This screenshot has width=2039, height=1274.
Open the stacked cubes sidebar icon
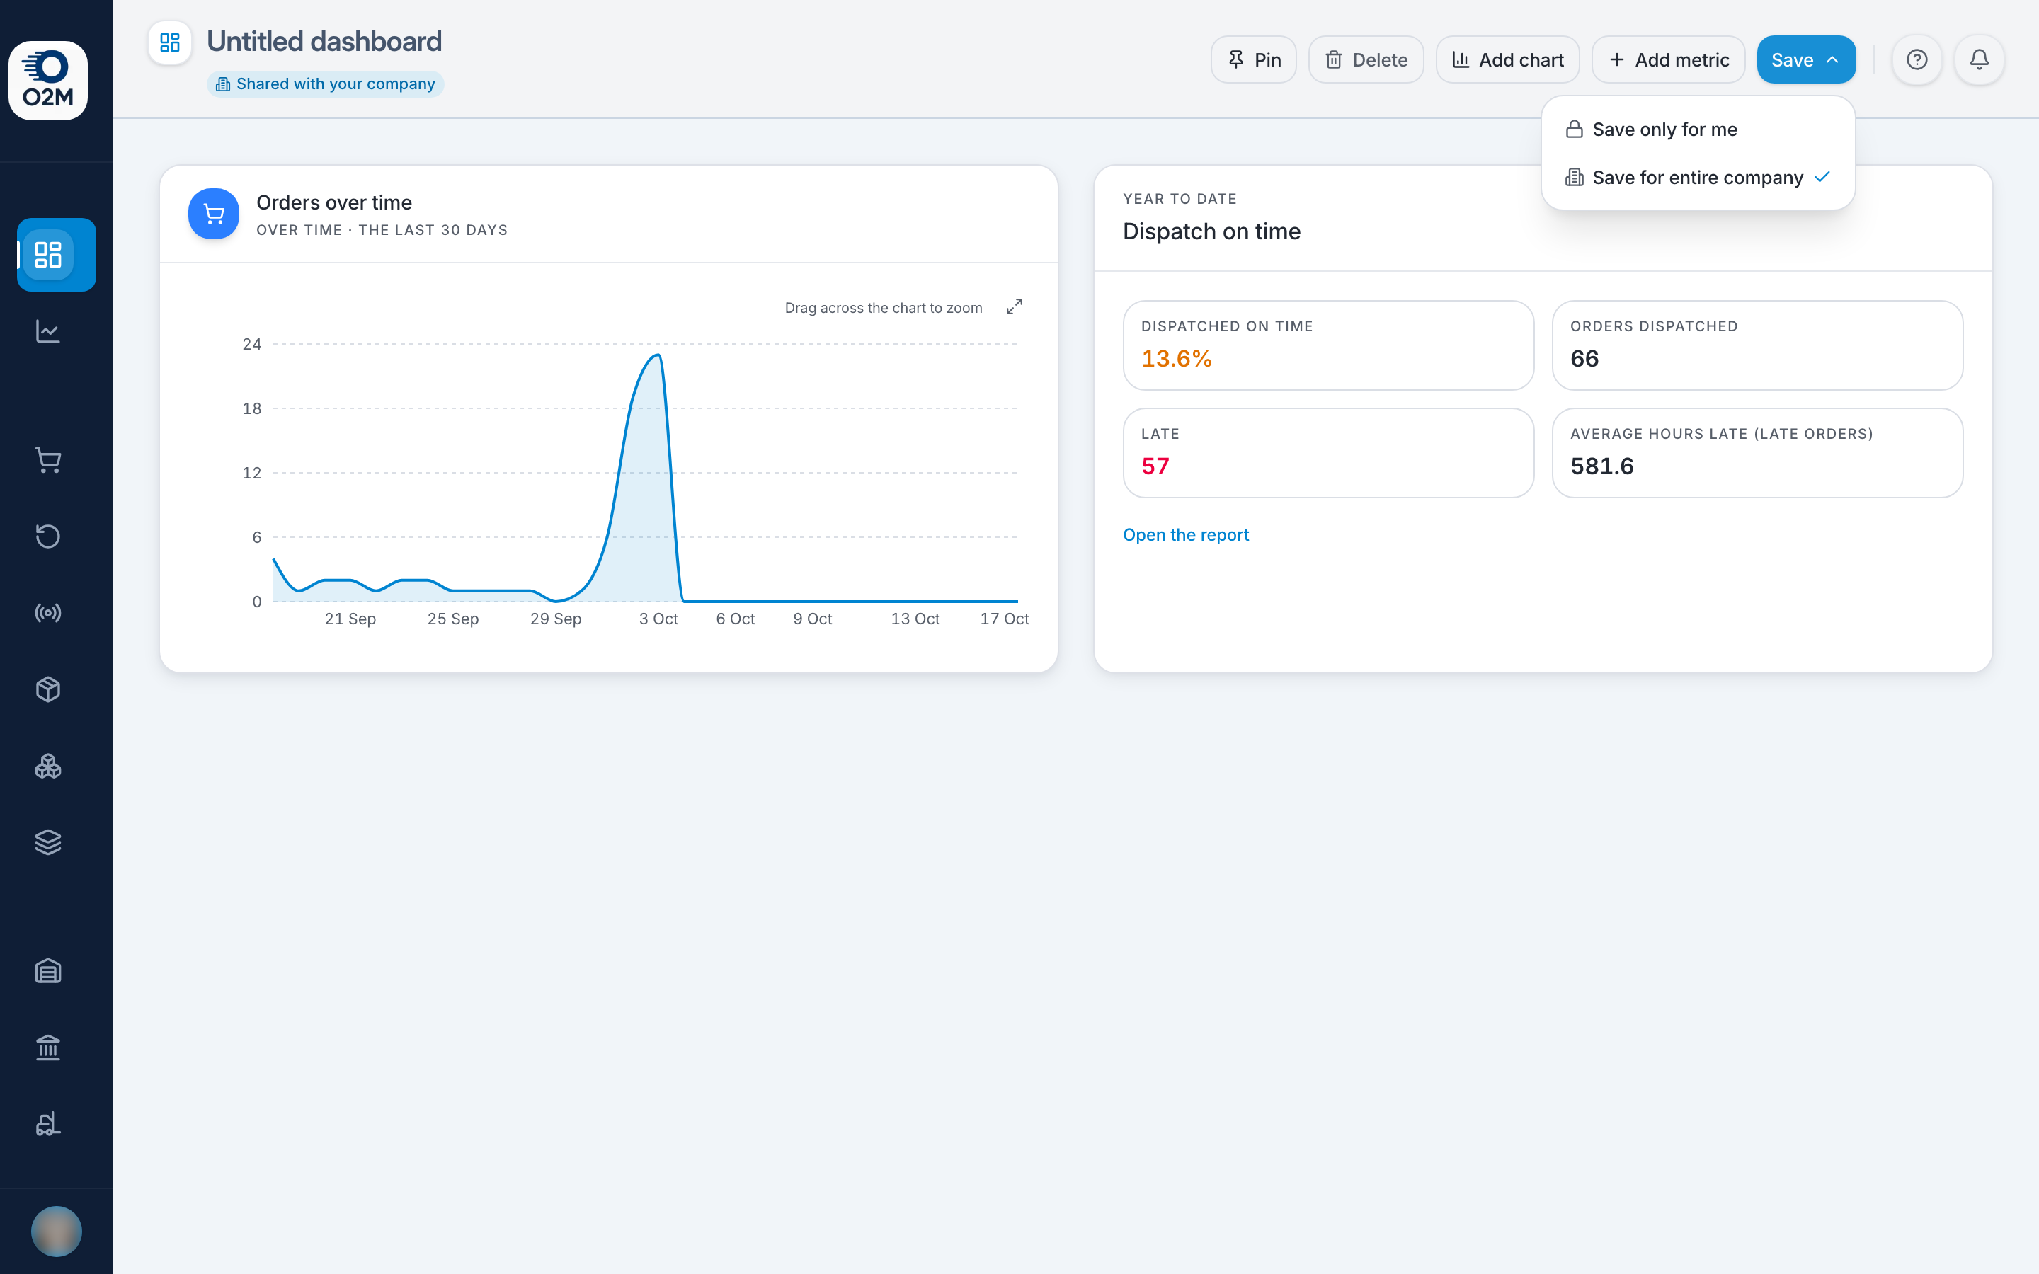48,766
